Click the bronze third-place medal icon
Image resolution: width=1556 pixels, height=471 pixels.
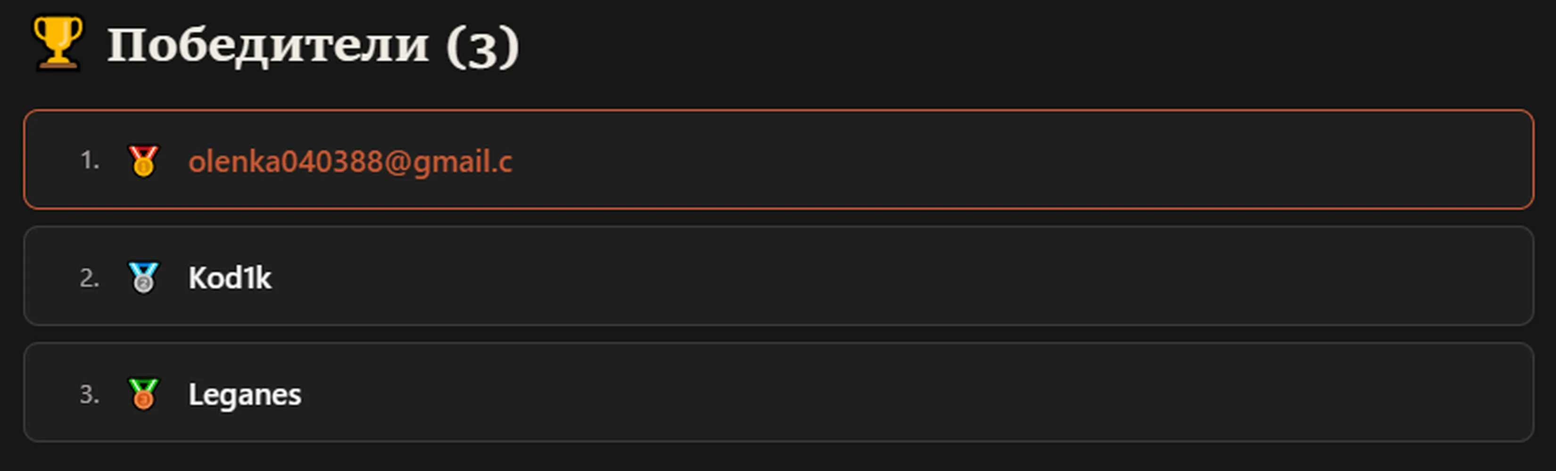coord(144,394)
